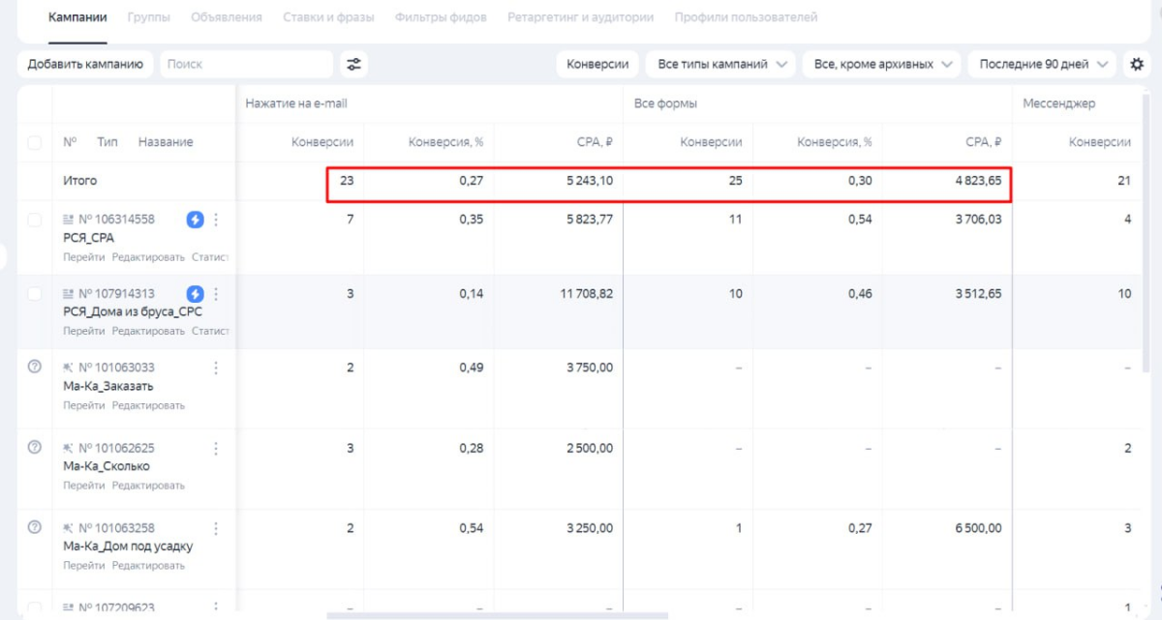The height and width of the screenshot is (620, 1162).
Task: Open three-dot menu for Ма-Ка_Заказать campaign
Action: [216, 368]
